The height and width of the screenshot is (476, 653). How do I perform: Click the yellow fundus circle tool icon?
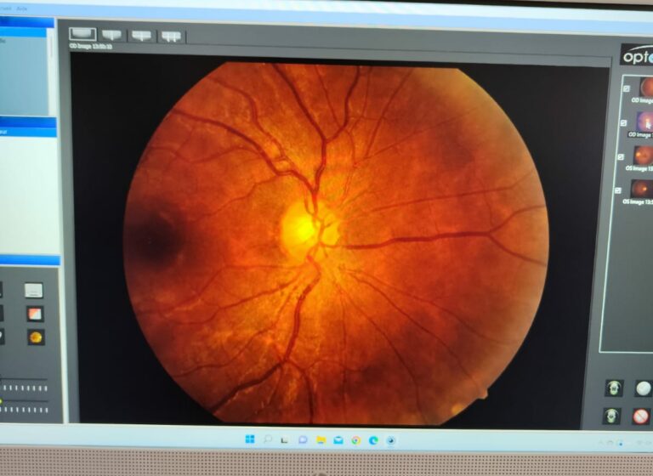[36, 337]
